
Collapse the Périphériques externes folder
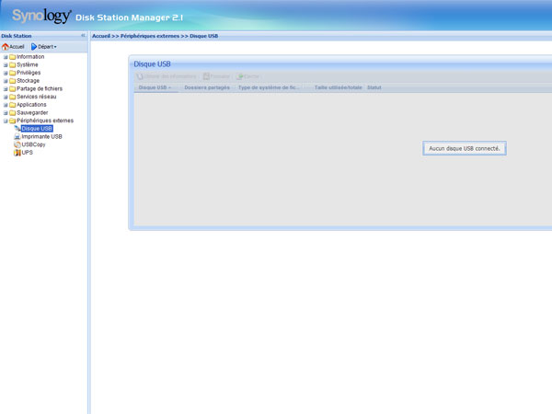[x=6, y=121]
